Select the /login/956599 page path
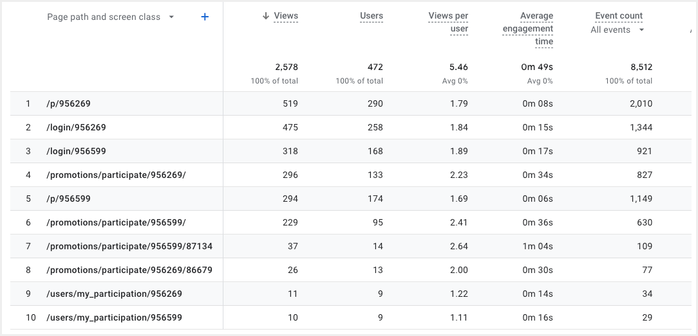Viewport: 698px width, 336px height. [x=76, y=151]
